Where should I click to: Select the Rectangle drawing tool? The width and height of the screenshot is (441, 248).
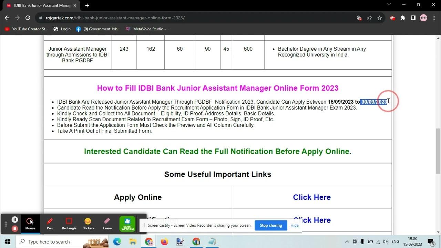[69, 223]
